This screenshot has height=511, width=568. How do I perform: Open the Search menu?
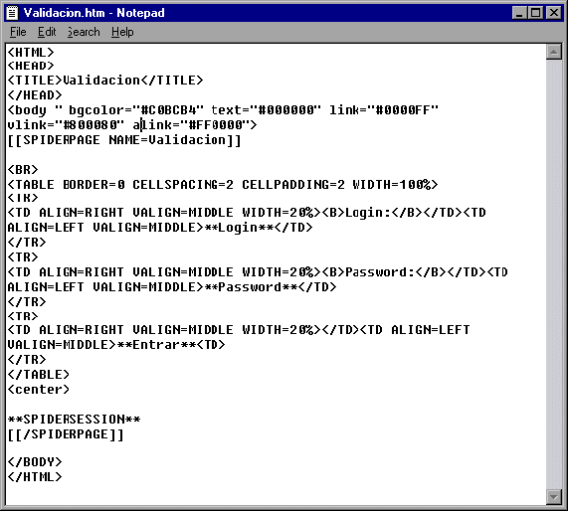tap(84, 32)
